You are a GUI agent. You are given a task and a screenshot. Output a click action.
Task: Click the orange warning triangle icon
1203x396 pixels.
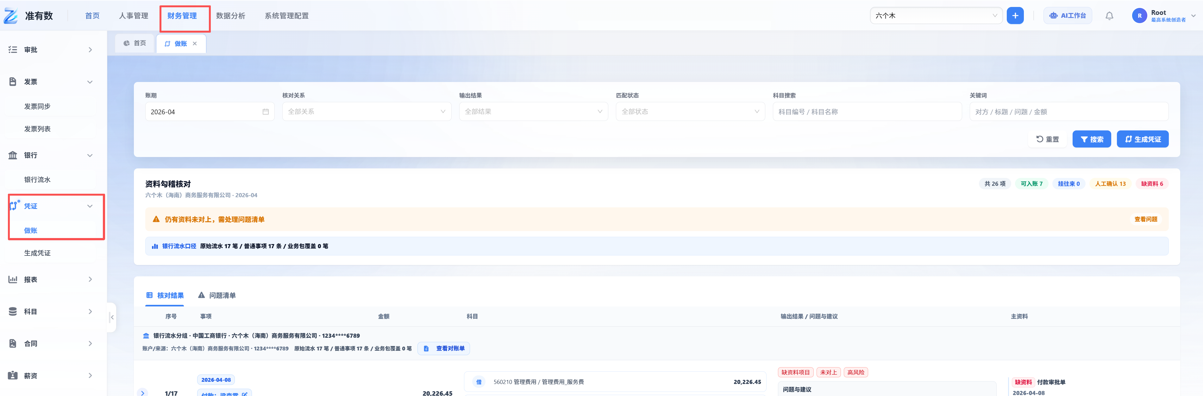click(156, 219)
